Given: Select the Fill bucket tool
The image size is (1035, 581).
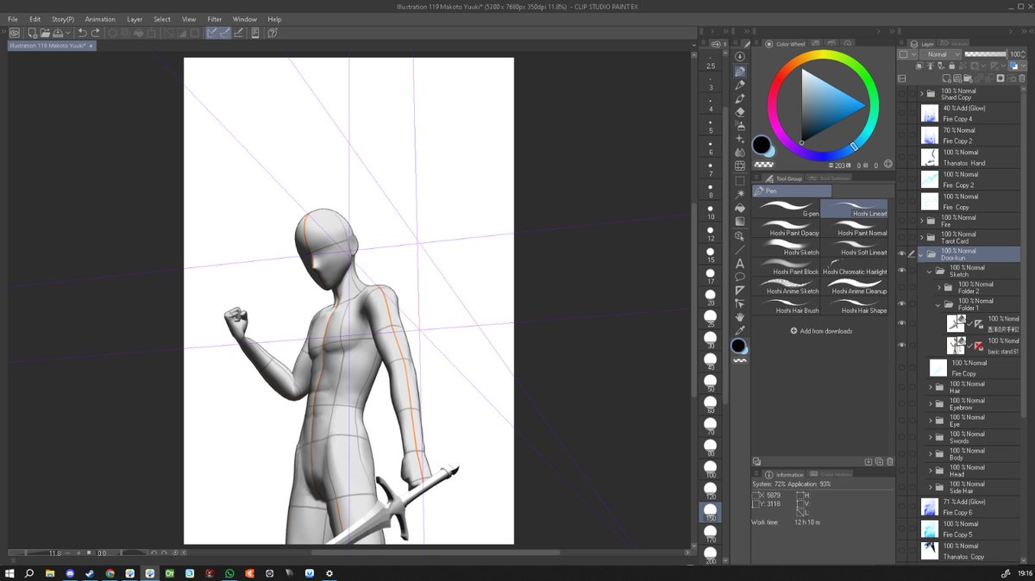Looking at the screenshot, I should 739,208.
